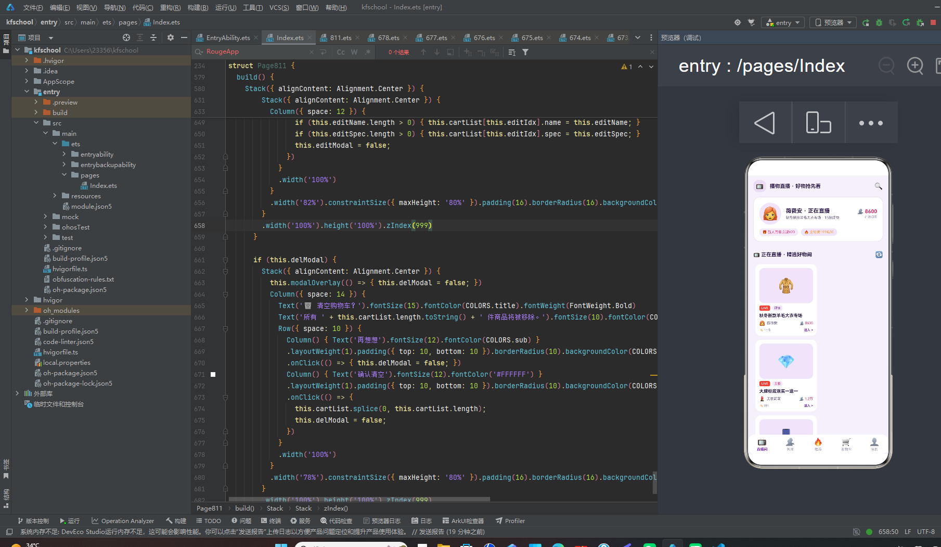Toggle code fold marker at line 652
Screen dimensions: 941x547
pos(225,157)
